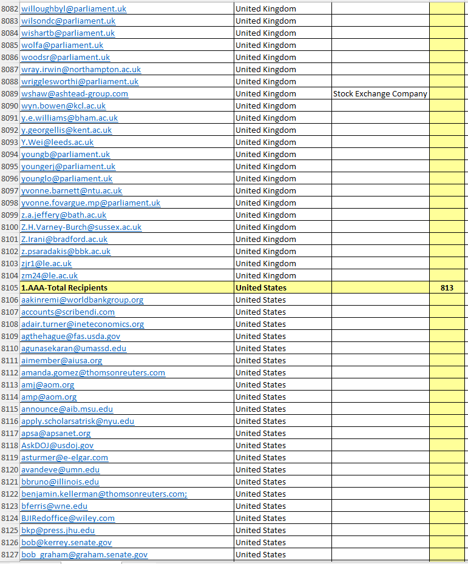This screenshot has width=468, height=564.
Task: Click z.a.jeffery@bath.ac.uk link
Action: tap(64, 215)
